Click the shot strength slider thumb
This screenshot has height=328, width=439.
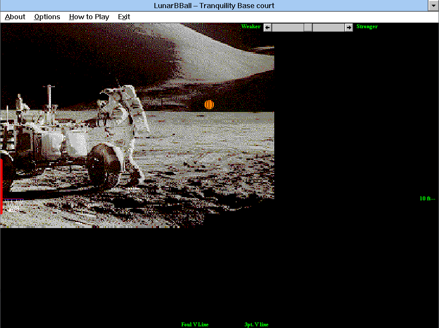pyautogui.click(x=308, y=27)
